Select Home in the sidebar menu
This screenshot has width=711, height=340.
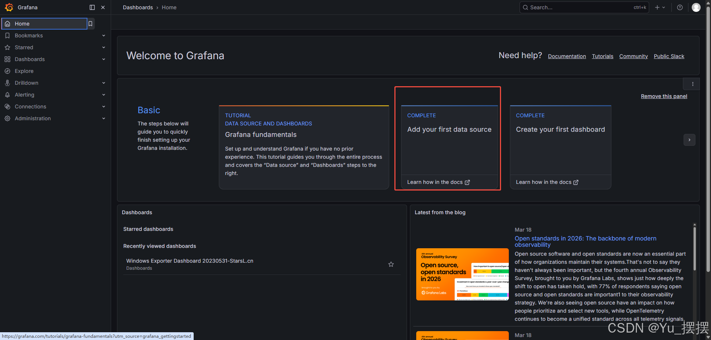44,24
